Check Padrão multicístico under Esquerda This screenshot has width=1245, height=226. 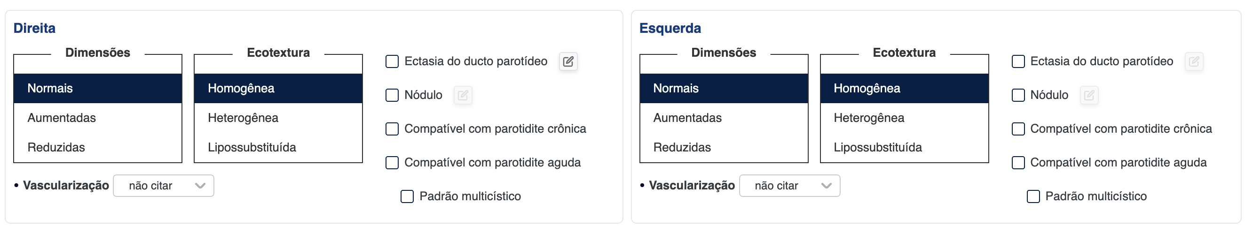coord(1033,196)
